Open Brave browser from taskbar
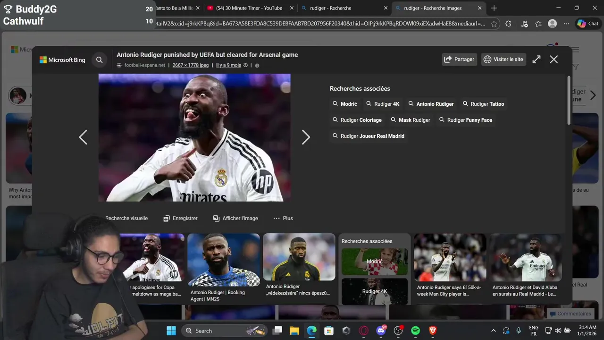This screenshot has width=604, height=340. tap(433, 331)
